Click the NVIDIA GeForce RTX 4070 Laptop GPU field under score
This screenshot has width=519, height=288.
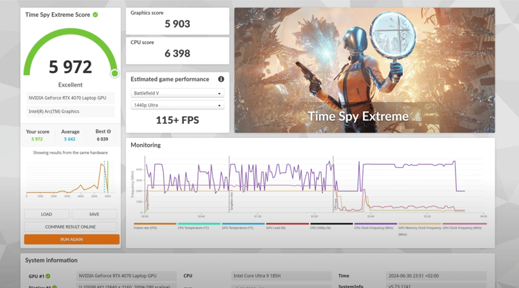70,98
